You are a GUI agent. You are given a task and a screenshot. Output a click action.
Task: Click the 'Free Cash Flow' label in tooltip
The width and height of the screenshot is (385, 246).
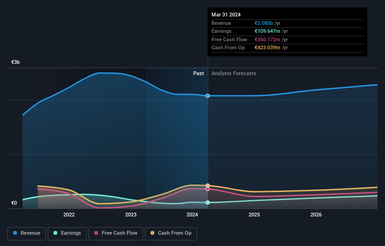229,39
